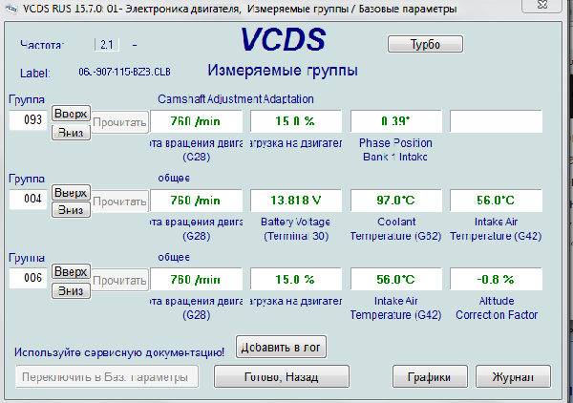The image size is (573, 403).
Task: Focus the group number field 004
Action: coord(28,199)
